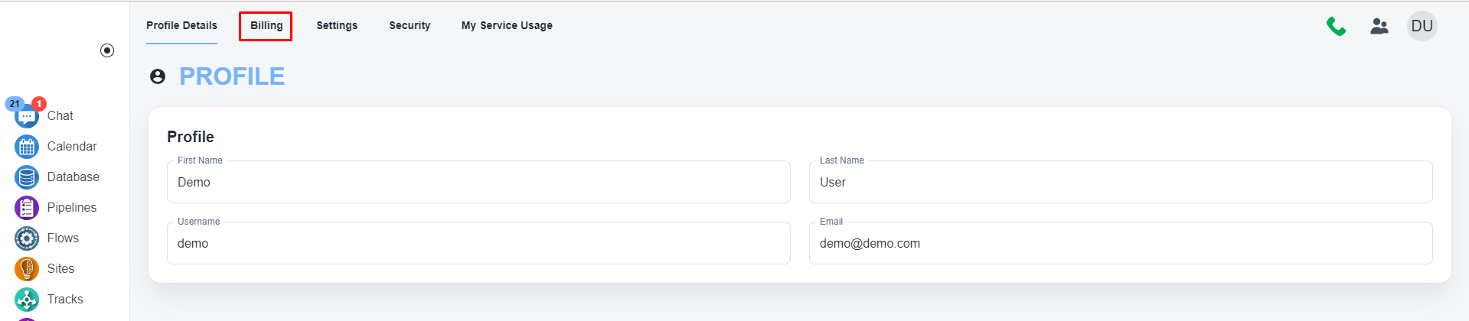Viewport: 1469px width, 321px height.
Task: Open My Service Usage tab
Action: 507,26
